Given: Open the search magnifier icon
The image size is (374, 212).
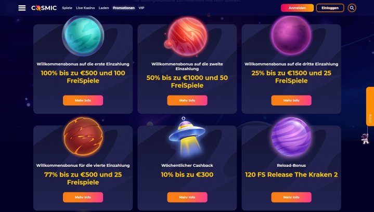Looking at the screenshot, I should pyautogui.click(x=352, y=8).
